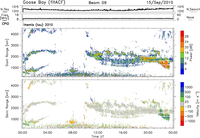Click the Goose Bay (fitACF) title

44,2
